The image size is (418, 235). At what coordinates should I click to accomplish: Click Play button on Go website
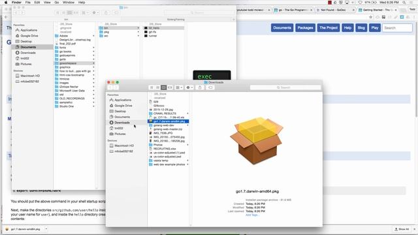coord(375,27)
